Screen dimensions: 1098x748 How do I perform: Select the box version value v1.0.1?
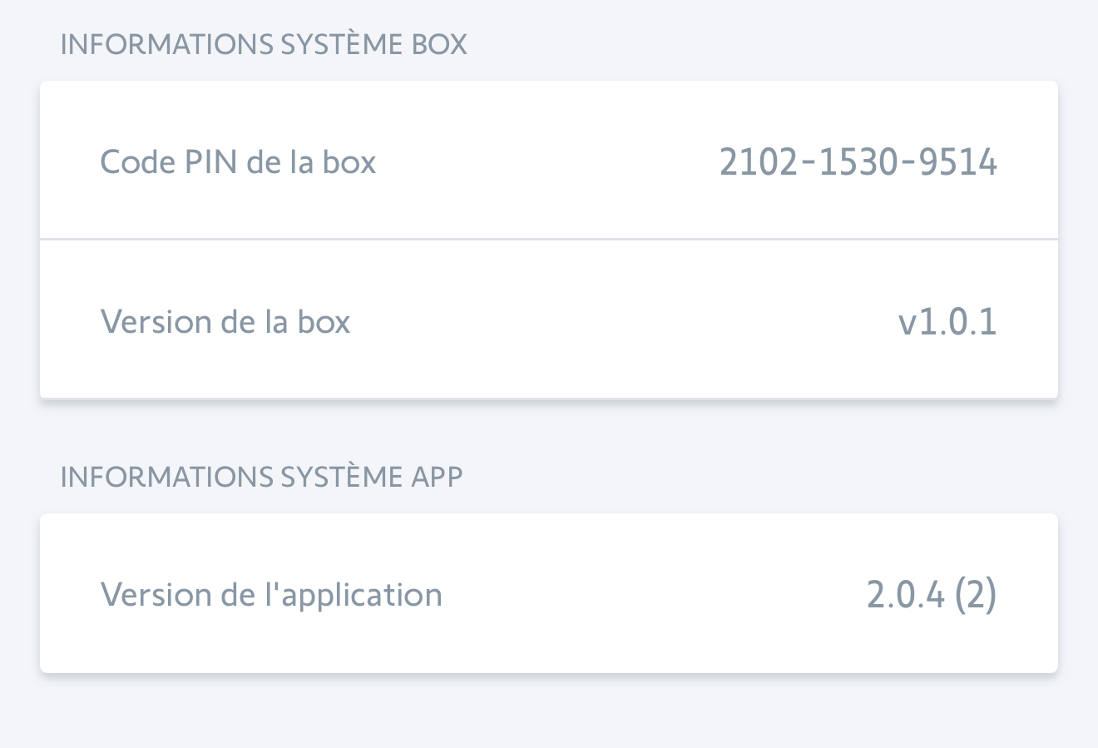click(x=947, y=322)
